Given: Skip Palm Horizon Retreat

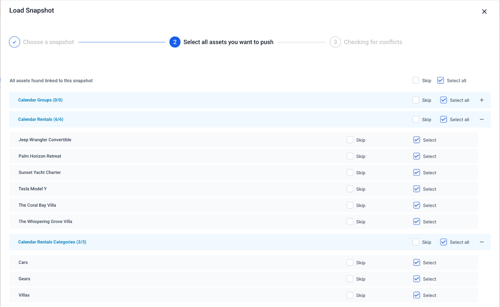Looking at the screenshot, I should (x=350, y=156).
